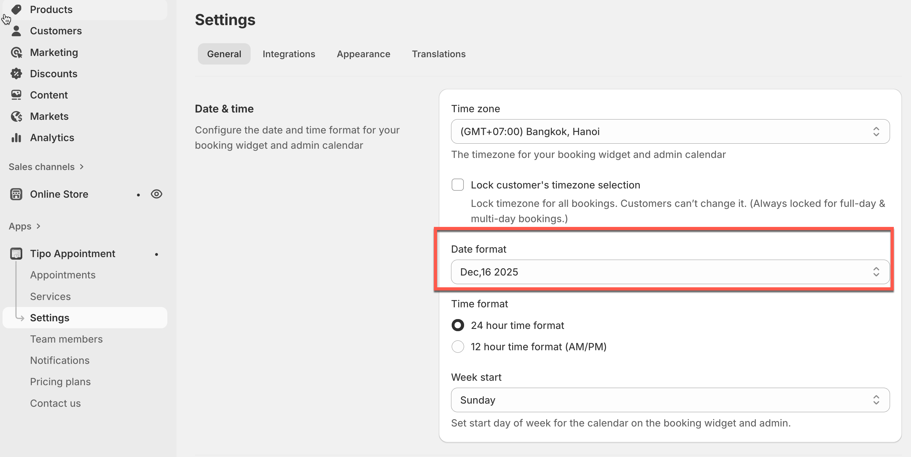The image size is (911, 457).
Task: Click the Marketing target icon
Action: [x=16, y=52]
